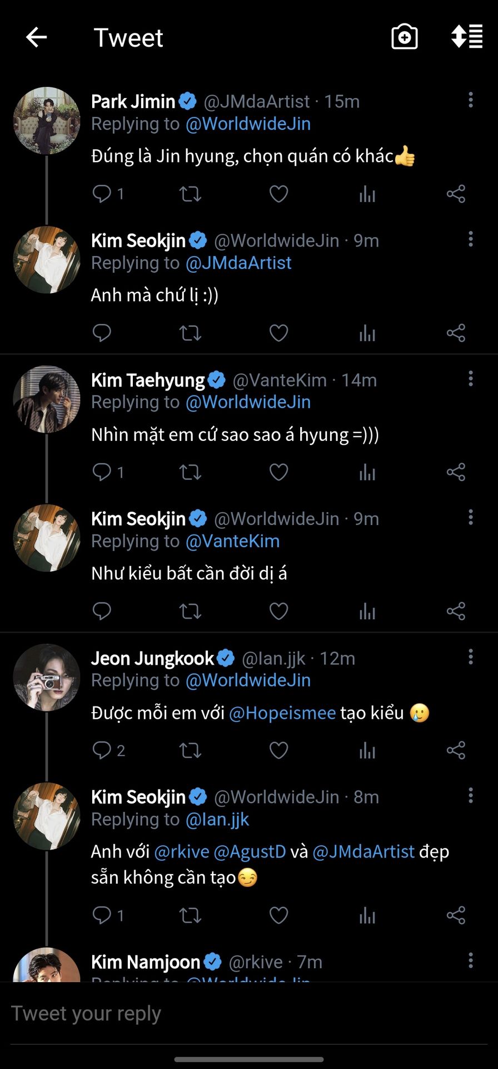Retweet Seokjin's reply to @VanteKim
The image size is (498, 1069).
tap(190, 611)
